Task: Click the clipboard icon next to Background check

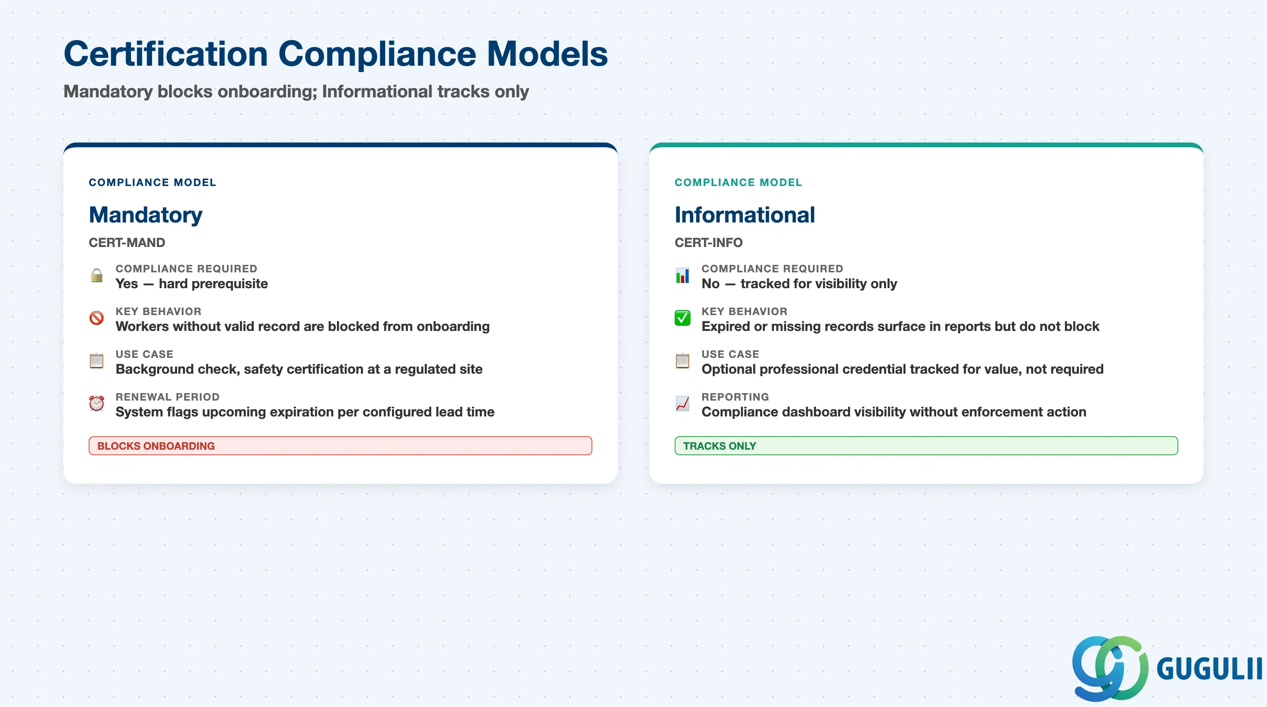Action: coord(96,361)
